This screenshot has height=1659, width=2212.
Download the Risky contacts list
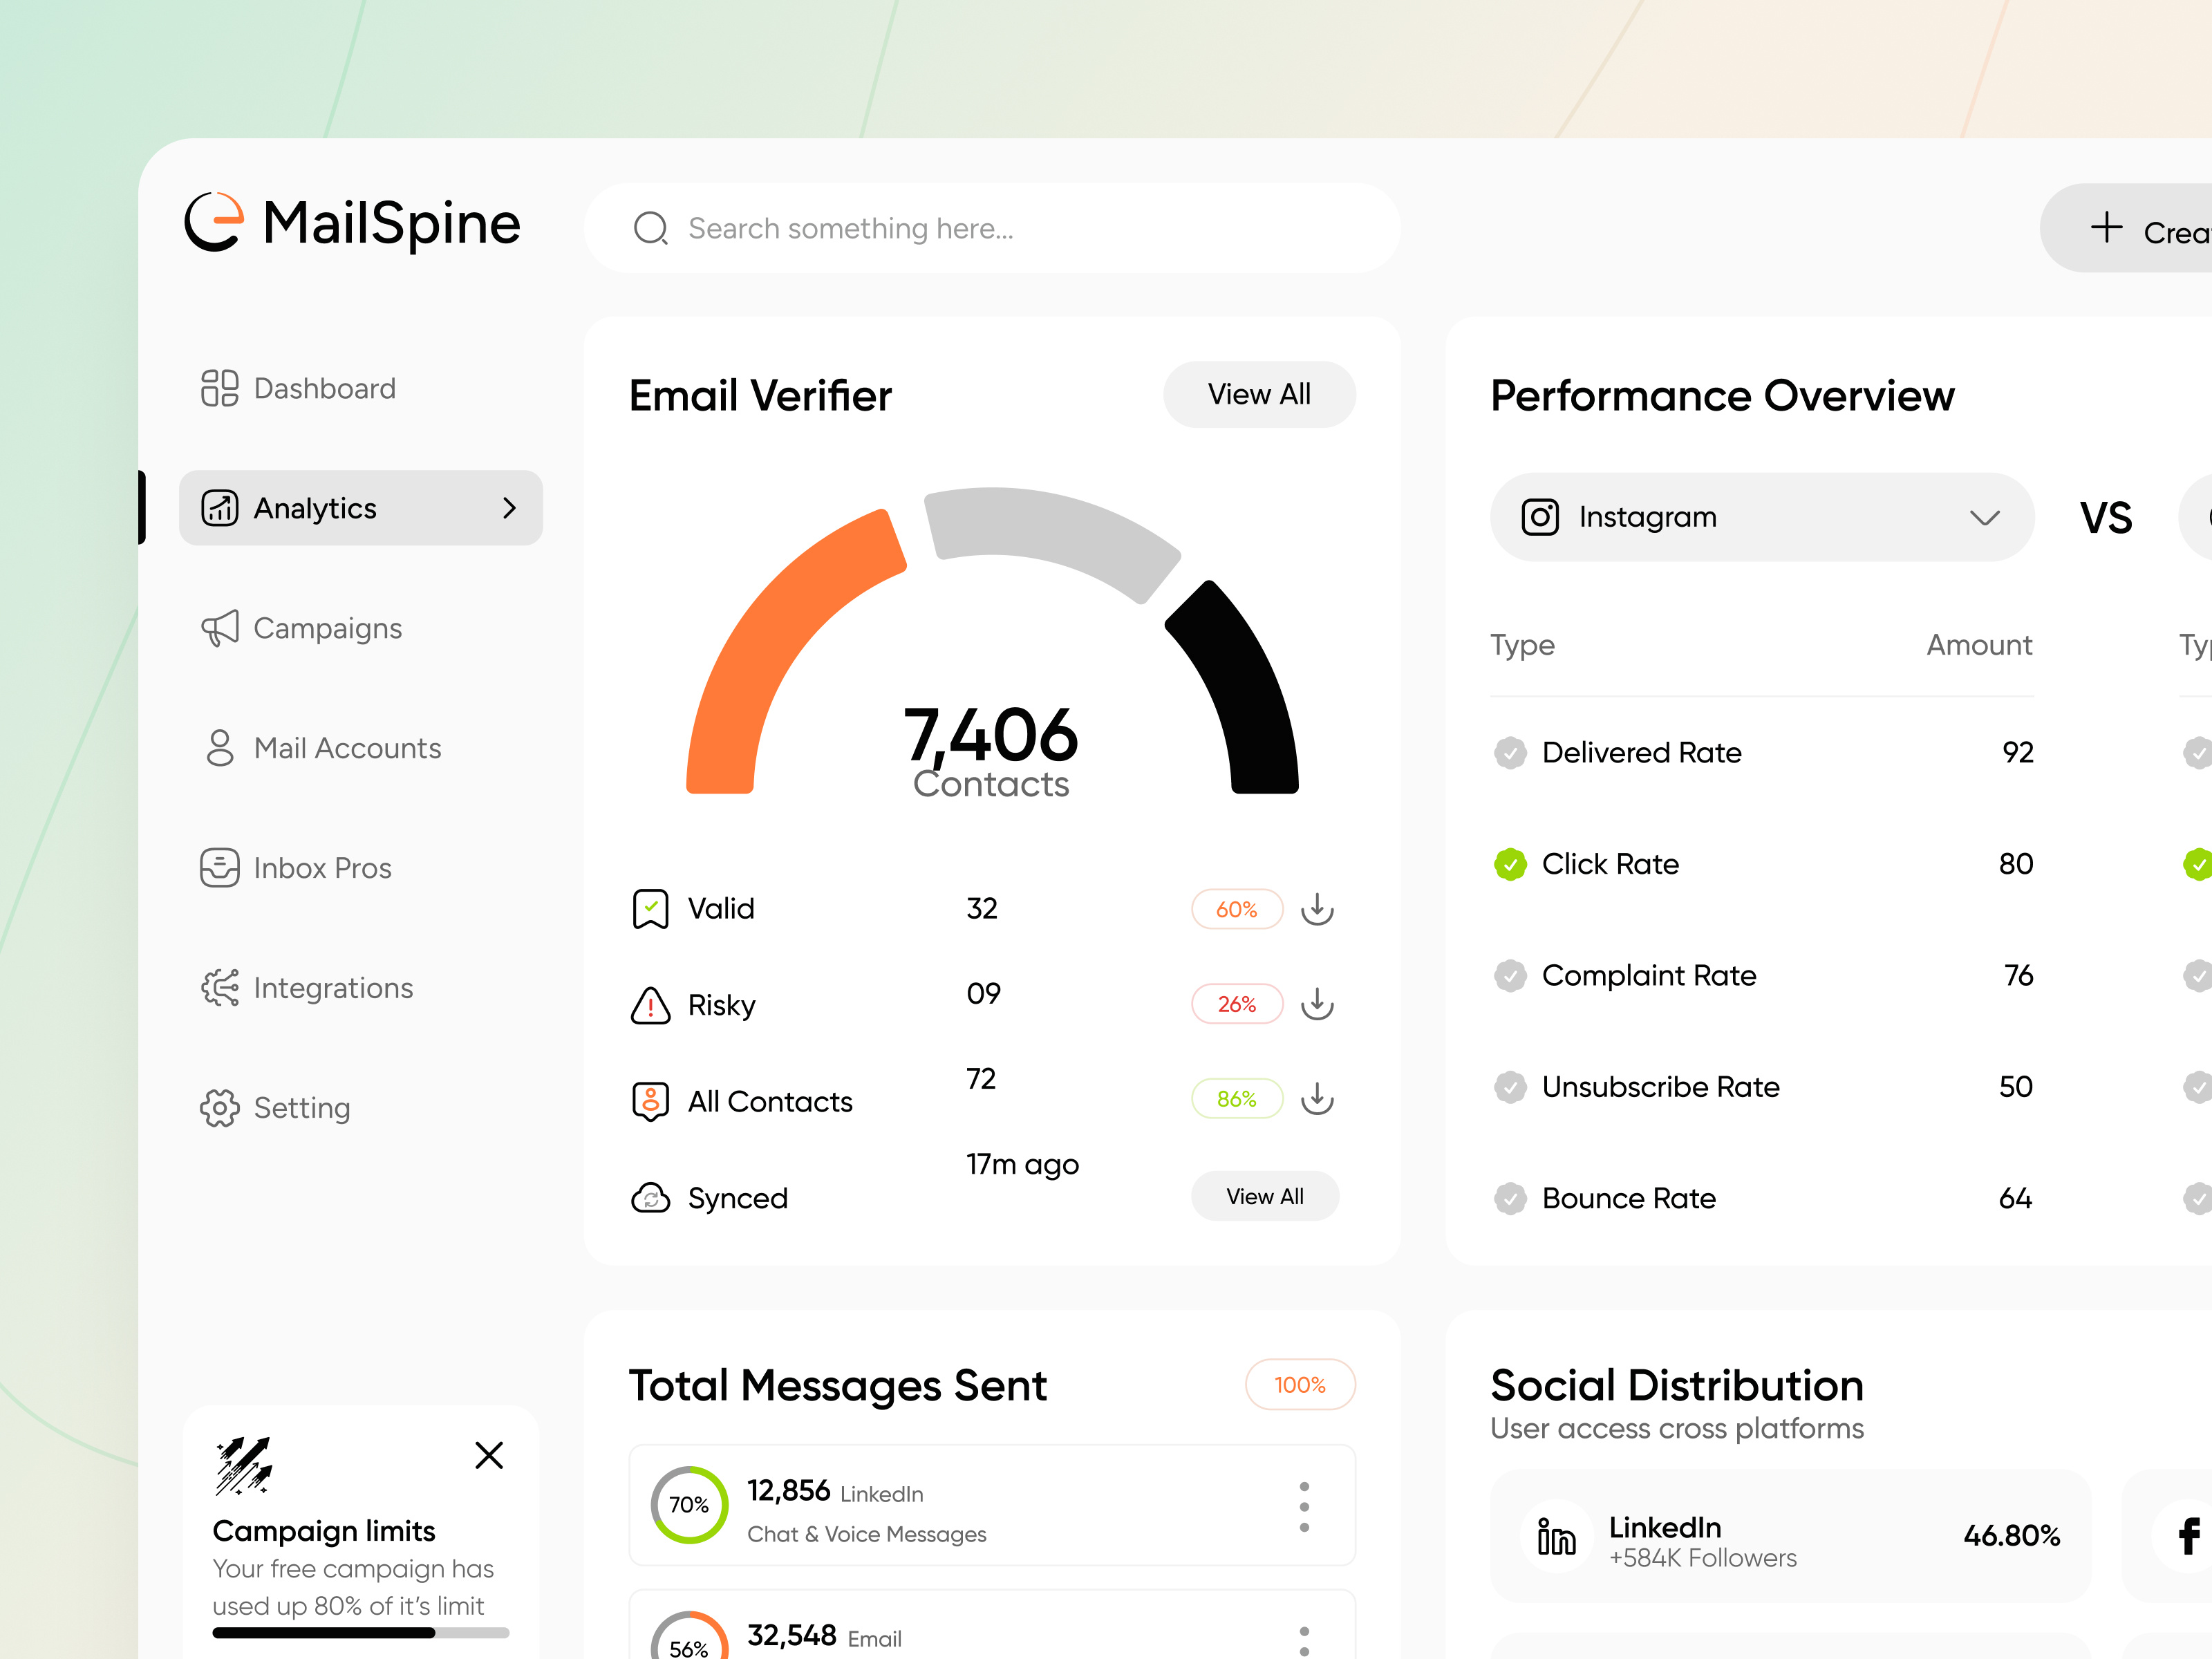(1317, 1003)
